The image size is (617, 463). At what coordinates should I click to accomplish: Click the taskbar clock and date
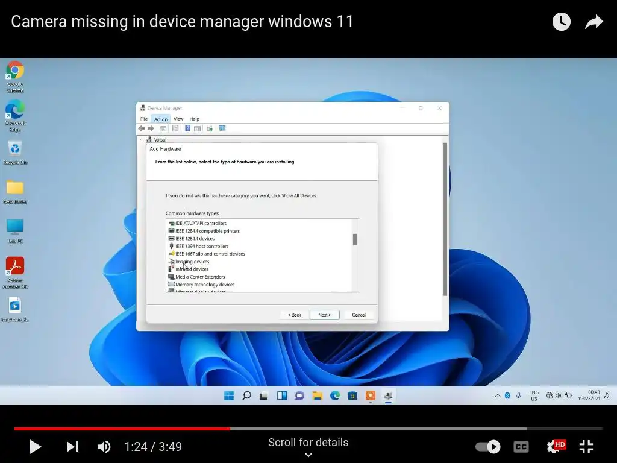tap(589, 395)
